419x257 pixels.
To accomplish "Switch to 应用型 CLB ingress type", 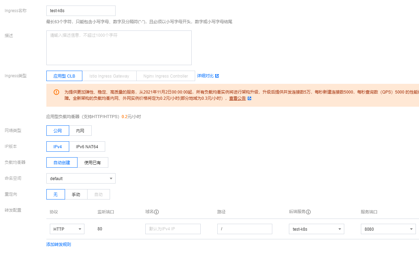I will pos(64,76).
